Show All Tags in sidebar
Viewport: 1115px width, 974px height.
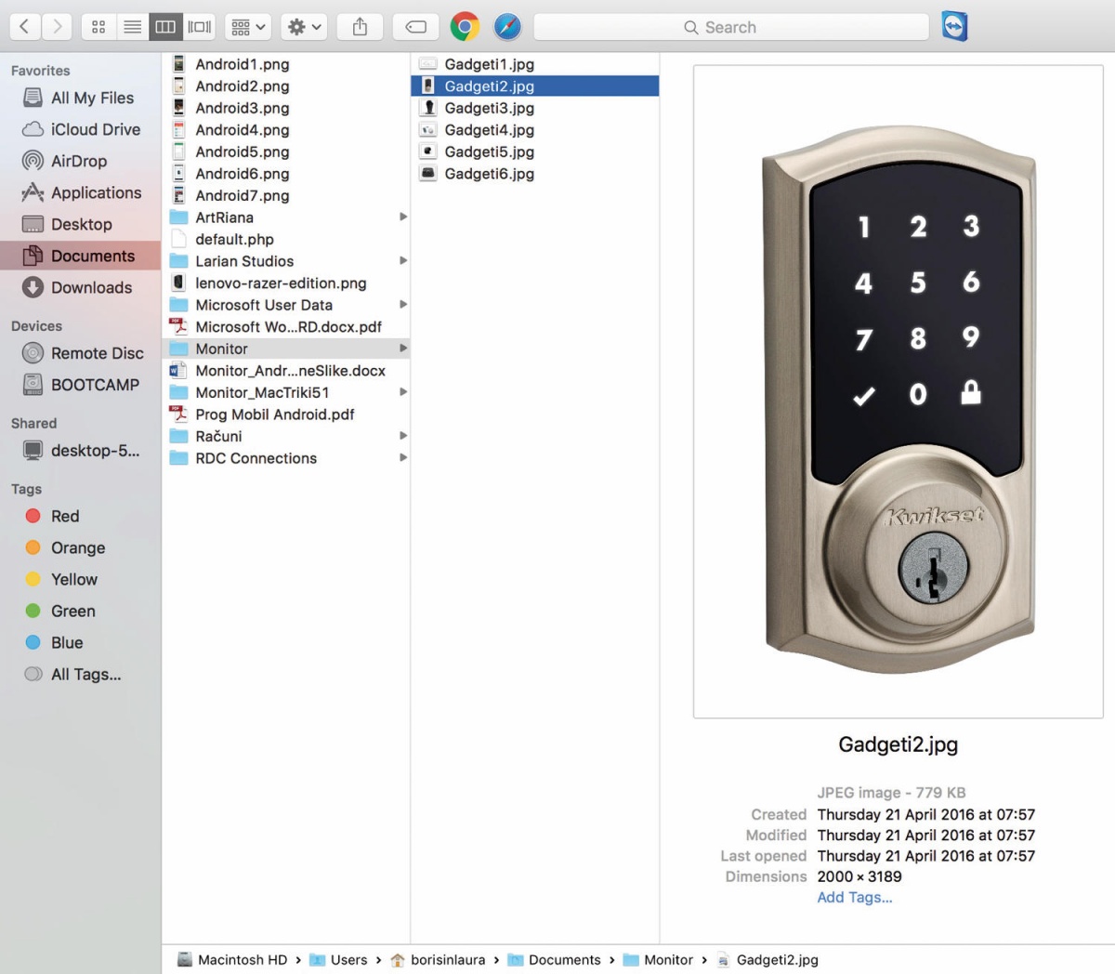point(80,674)
